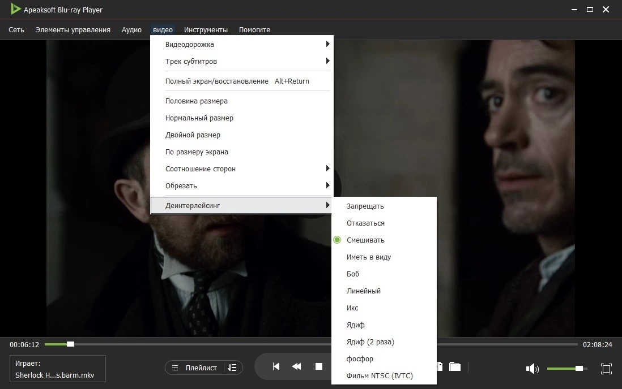
Task: Click the rewind button
Action: click(296, 366)
